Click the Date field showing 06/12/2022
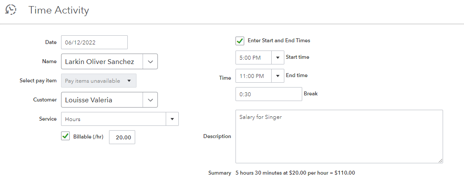This screenshot has width=464, height=189. click(x=94, y=42)
